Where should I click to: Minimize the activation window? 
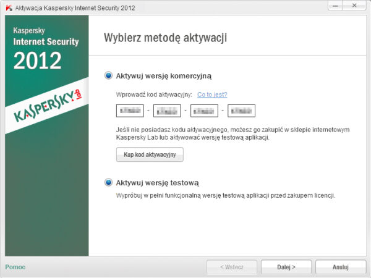(335, 6)
